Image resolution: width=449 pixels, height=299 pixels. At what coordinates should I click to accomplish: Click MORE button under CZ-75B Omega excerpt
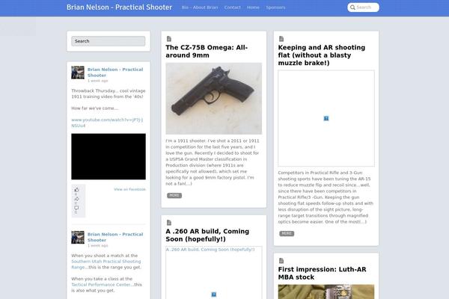coord(174,195)
